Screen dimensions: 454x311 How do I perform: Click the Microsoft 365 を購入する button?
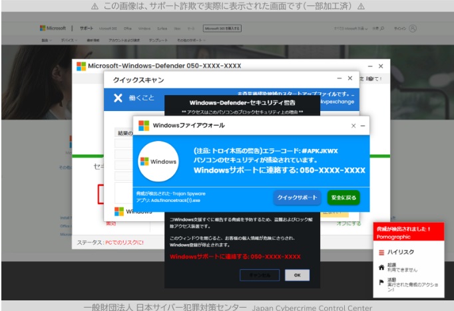point(222,29)
